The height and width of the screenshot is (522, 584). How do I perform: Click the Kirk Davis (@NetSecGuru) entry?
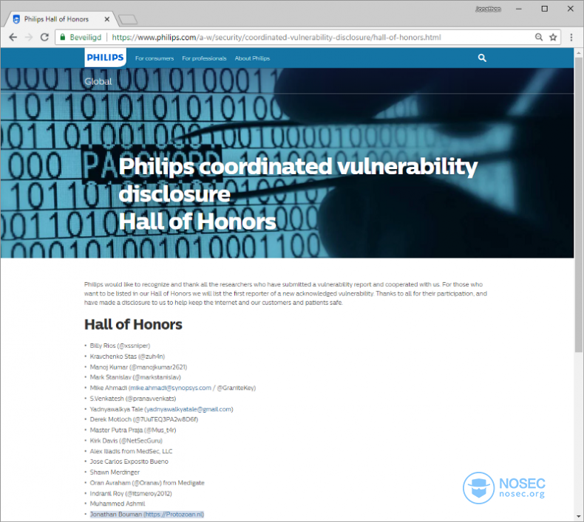click(126, 441)
